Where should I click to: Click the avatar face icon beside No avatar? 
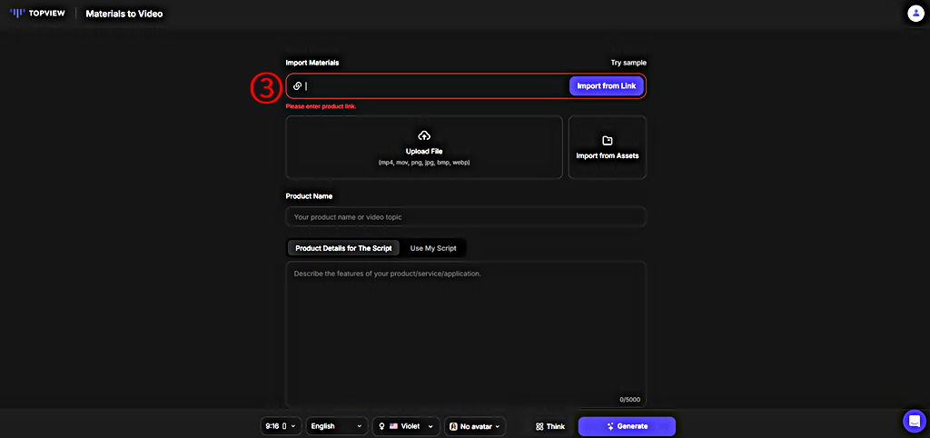coord(453,426)
